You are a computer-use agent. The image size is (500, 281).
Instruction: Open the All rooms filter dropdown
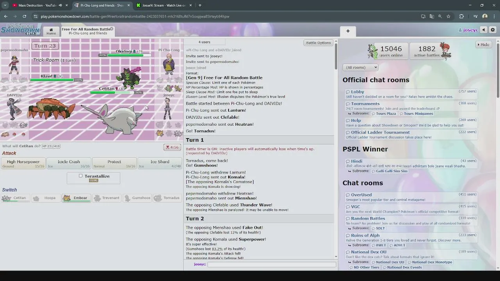click(360, 67)
